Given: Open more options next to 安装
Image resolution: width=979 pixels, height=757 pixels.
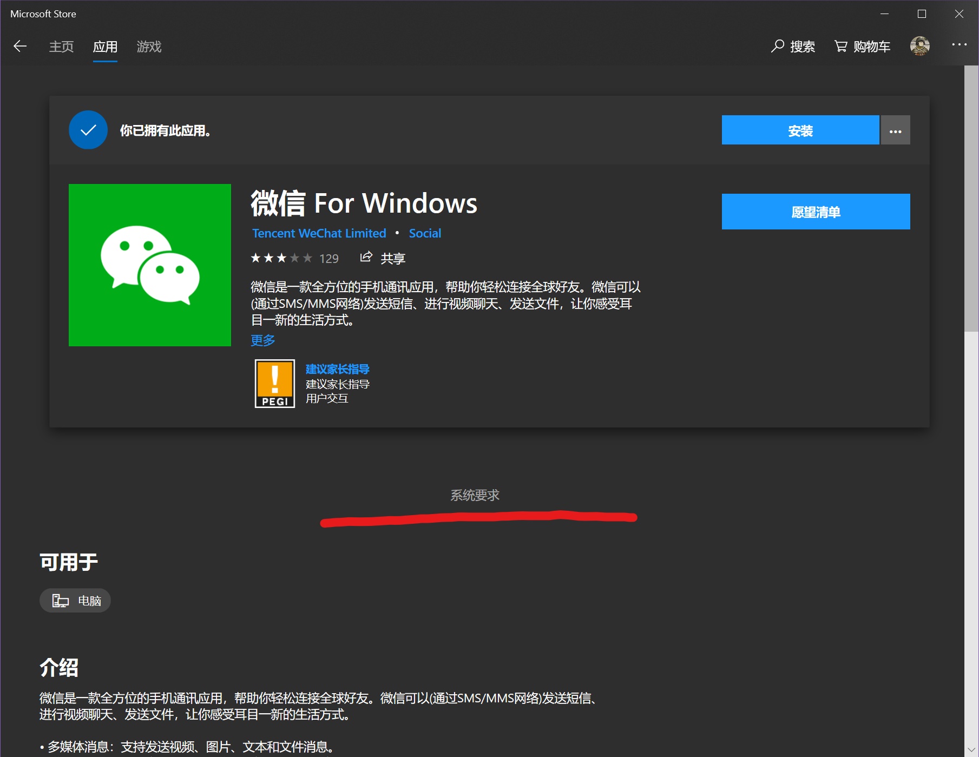Looking at the screenshot, I should 896,130.
